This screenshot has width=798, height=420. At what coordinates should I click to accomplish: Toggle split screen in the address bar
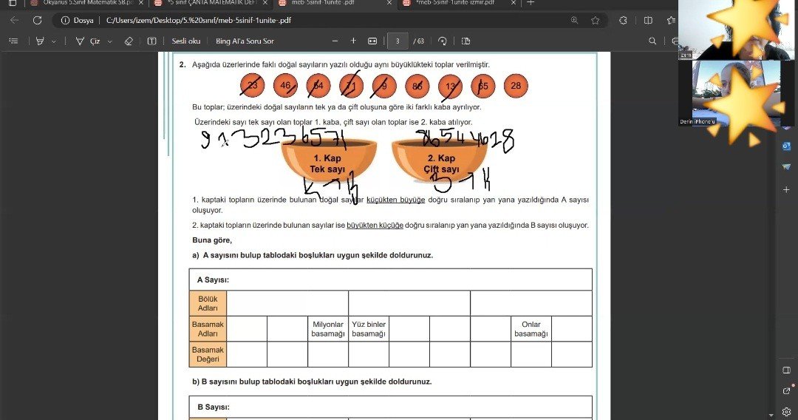click(648, 20)
